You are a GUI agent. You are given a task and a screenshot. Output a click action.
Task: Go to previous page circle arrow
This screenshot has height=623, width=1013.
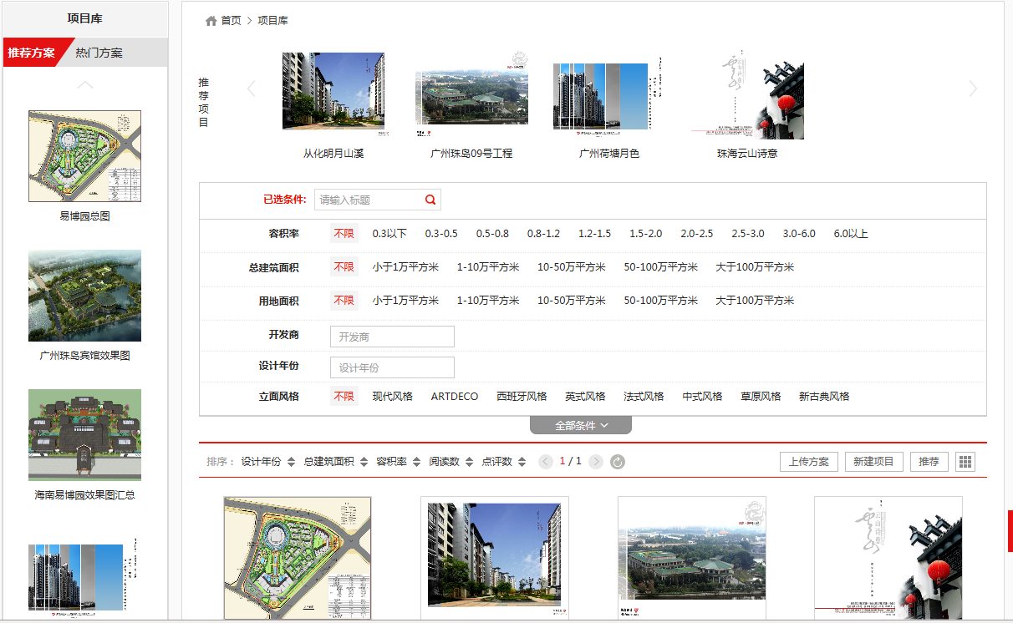[x=546, y=462]
